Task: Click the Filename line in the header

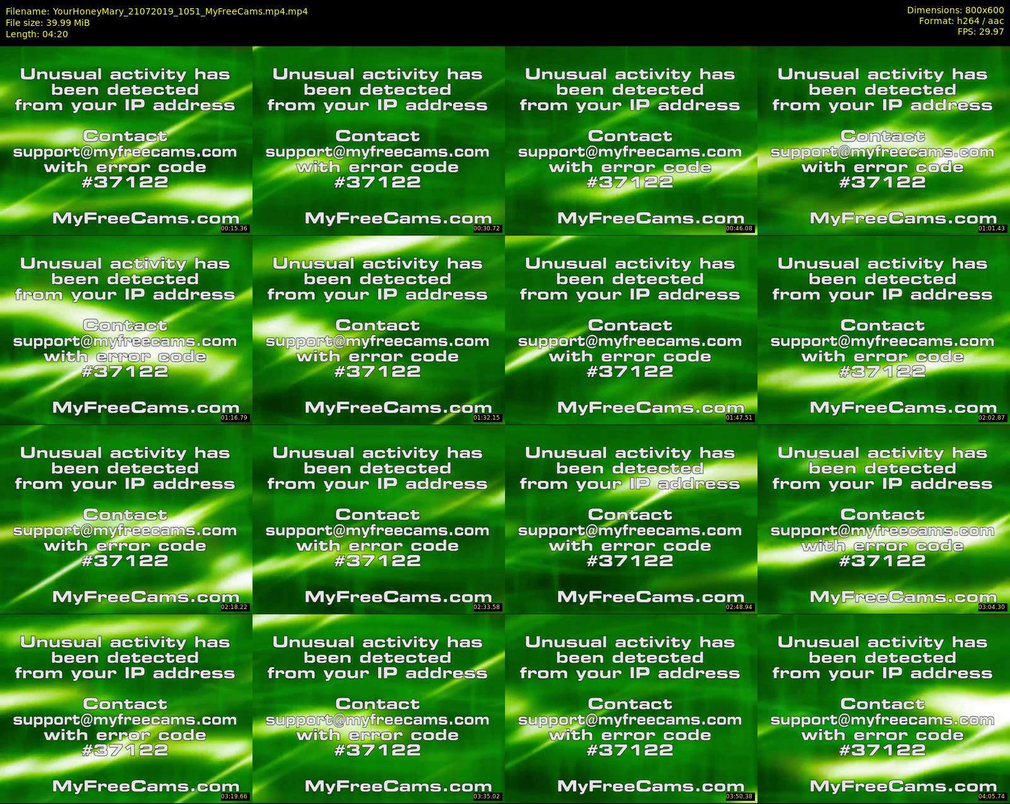Action: click(x=157, y=11)
